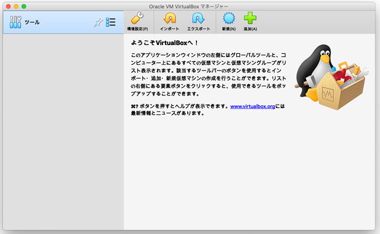Viewport: 380px width, 234px height.
Task: Click the Import (インポート) appliance icon
Action: tap(169, 18)
